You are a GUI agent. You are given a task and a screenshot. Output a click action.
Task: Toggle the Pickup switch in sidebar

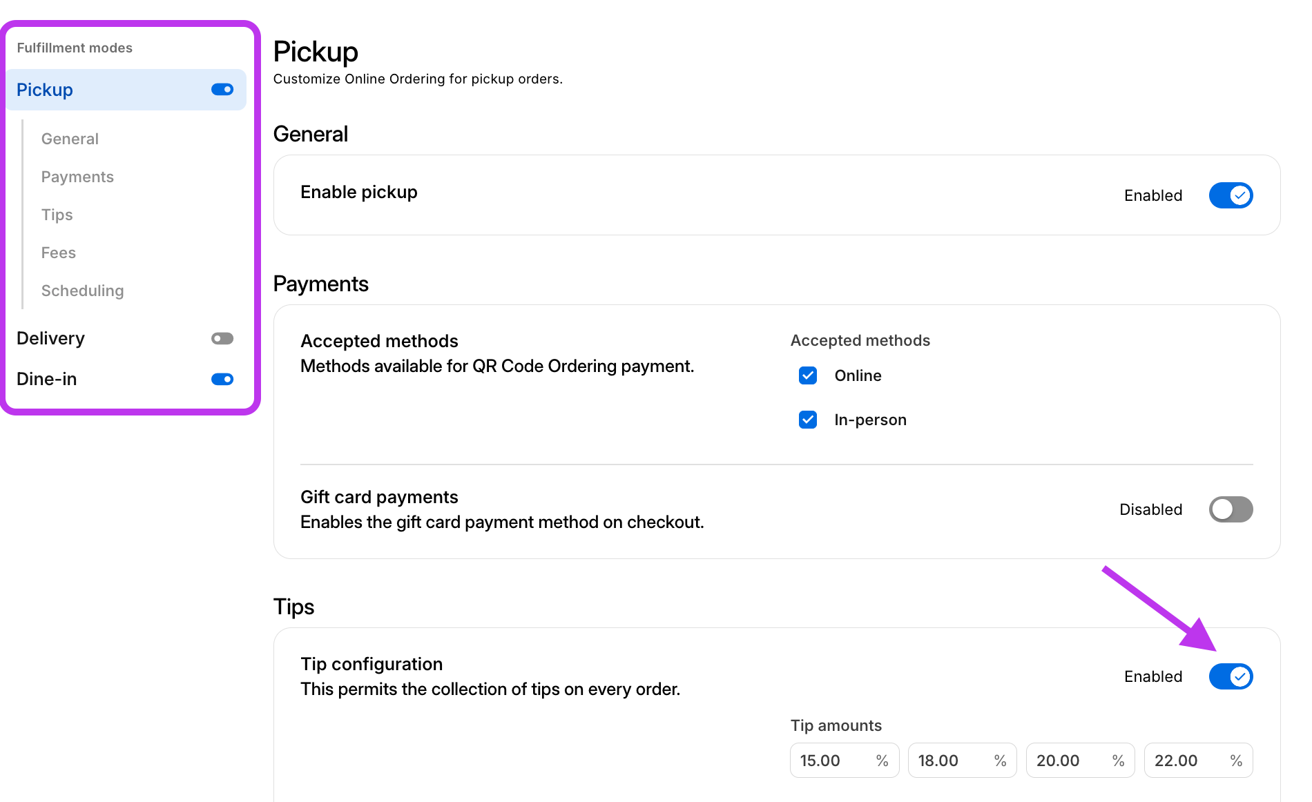222,90
